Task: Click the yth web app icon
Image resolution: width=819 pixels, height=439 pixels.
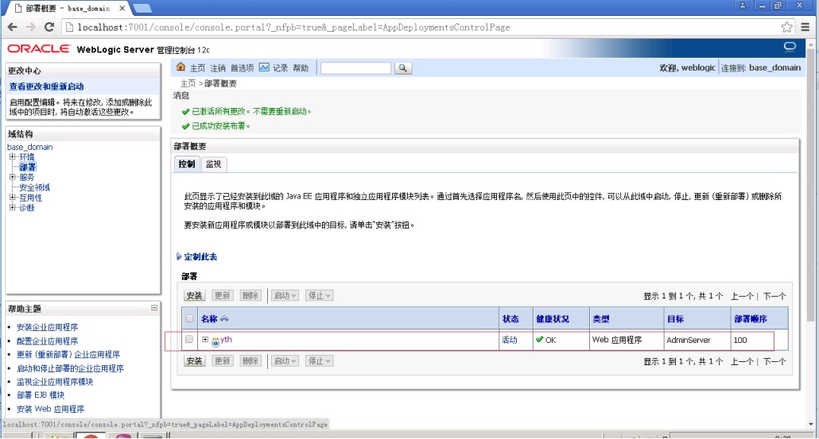Action: [215, 342]
